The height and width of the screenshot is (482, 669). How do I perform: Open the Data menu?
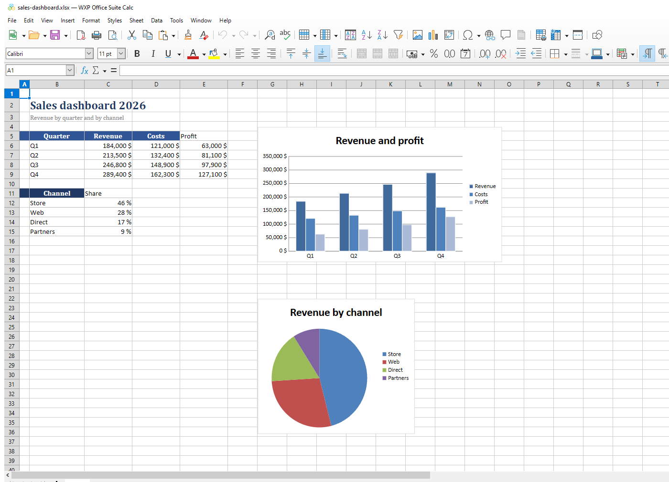pos(157,21)
